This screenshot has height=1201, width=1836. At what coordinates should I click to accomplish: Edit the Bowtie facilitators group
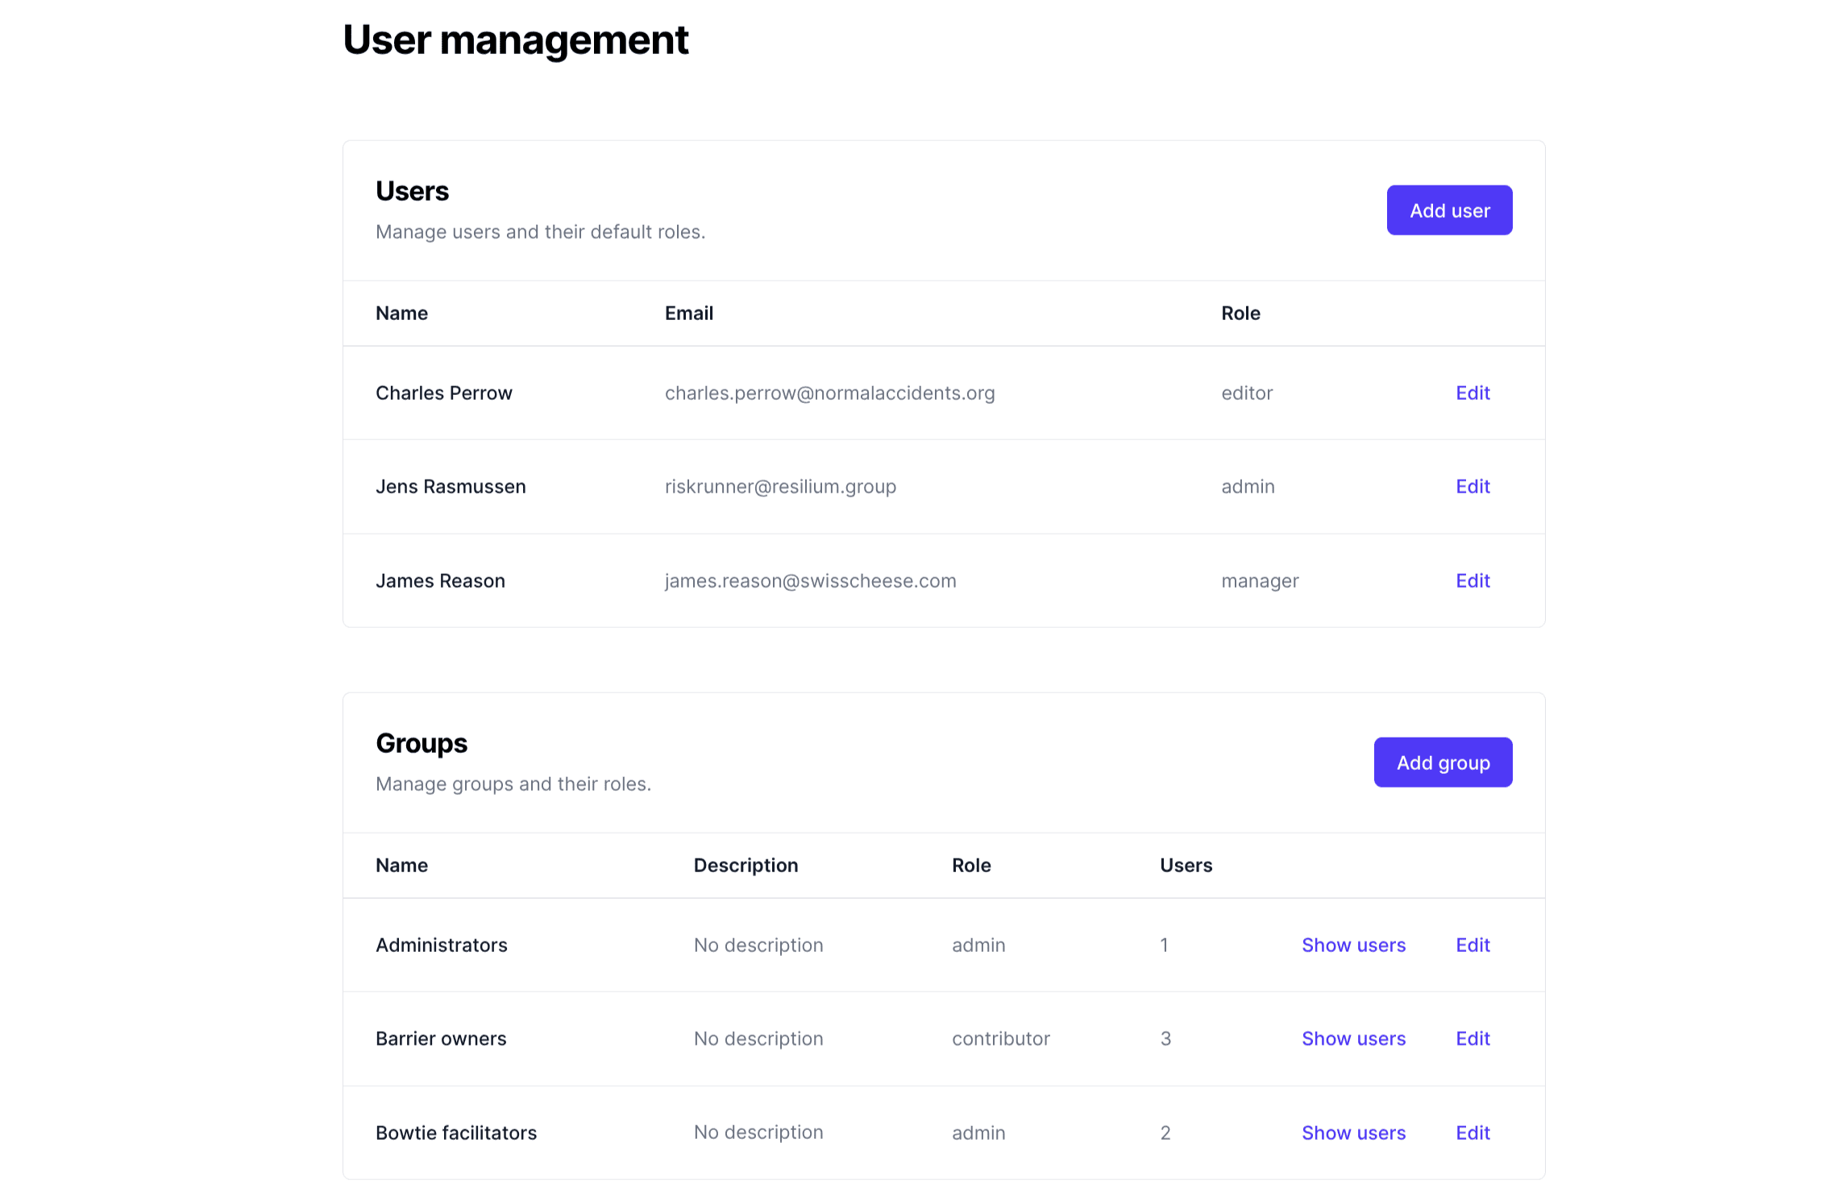[x=1472, y=1132]
